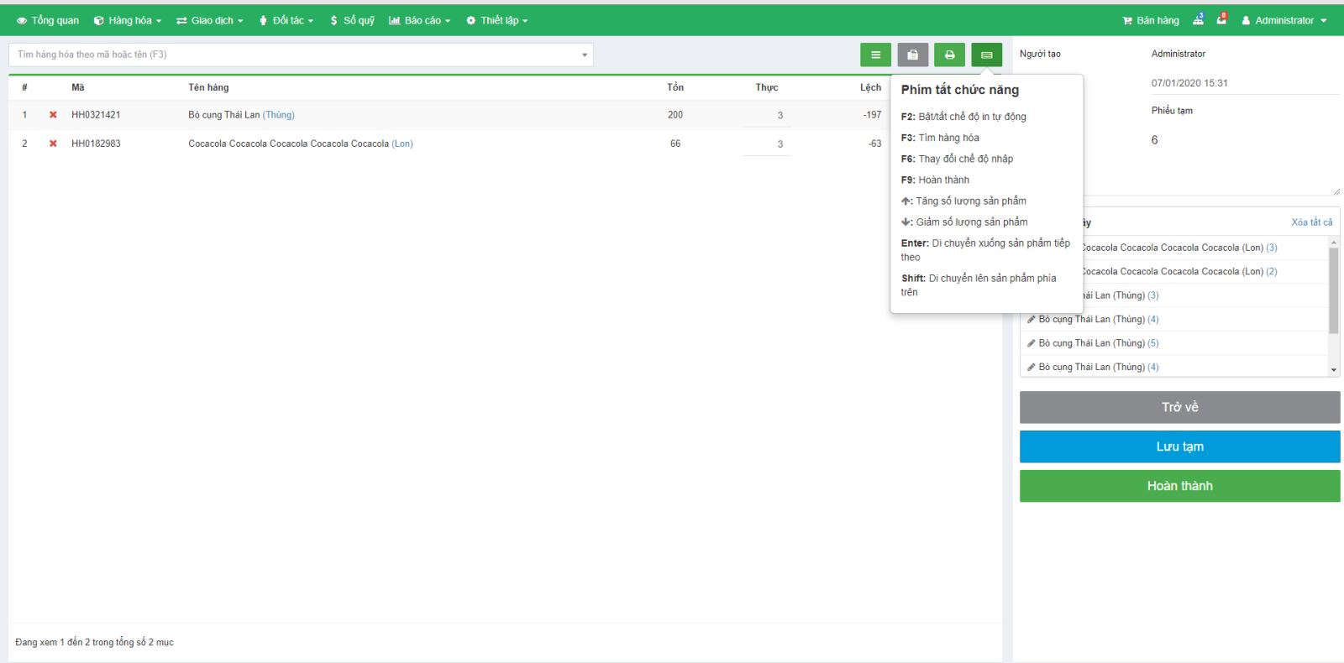
Task: Click the recent items list scrollbar thumb
Action: pyautogui.click(x=1333, y=290)
